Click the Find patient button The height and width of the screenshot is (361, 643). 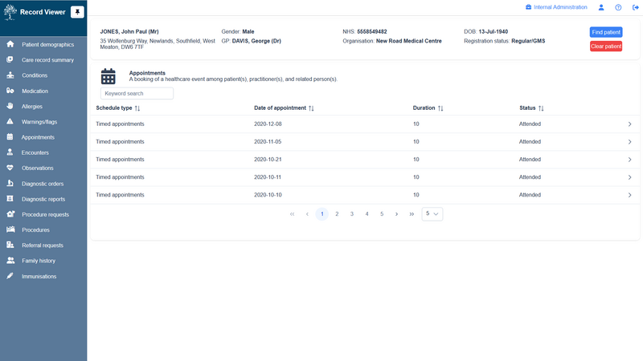606,32
